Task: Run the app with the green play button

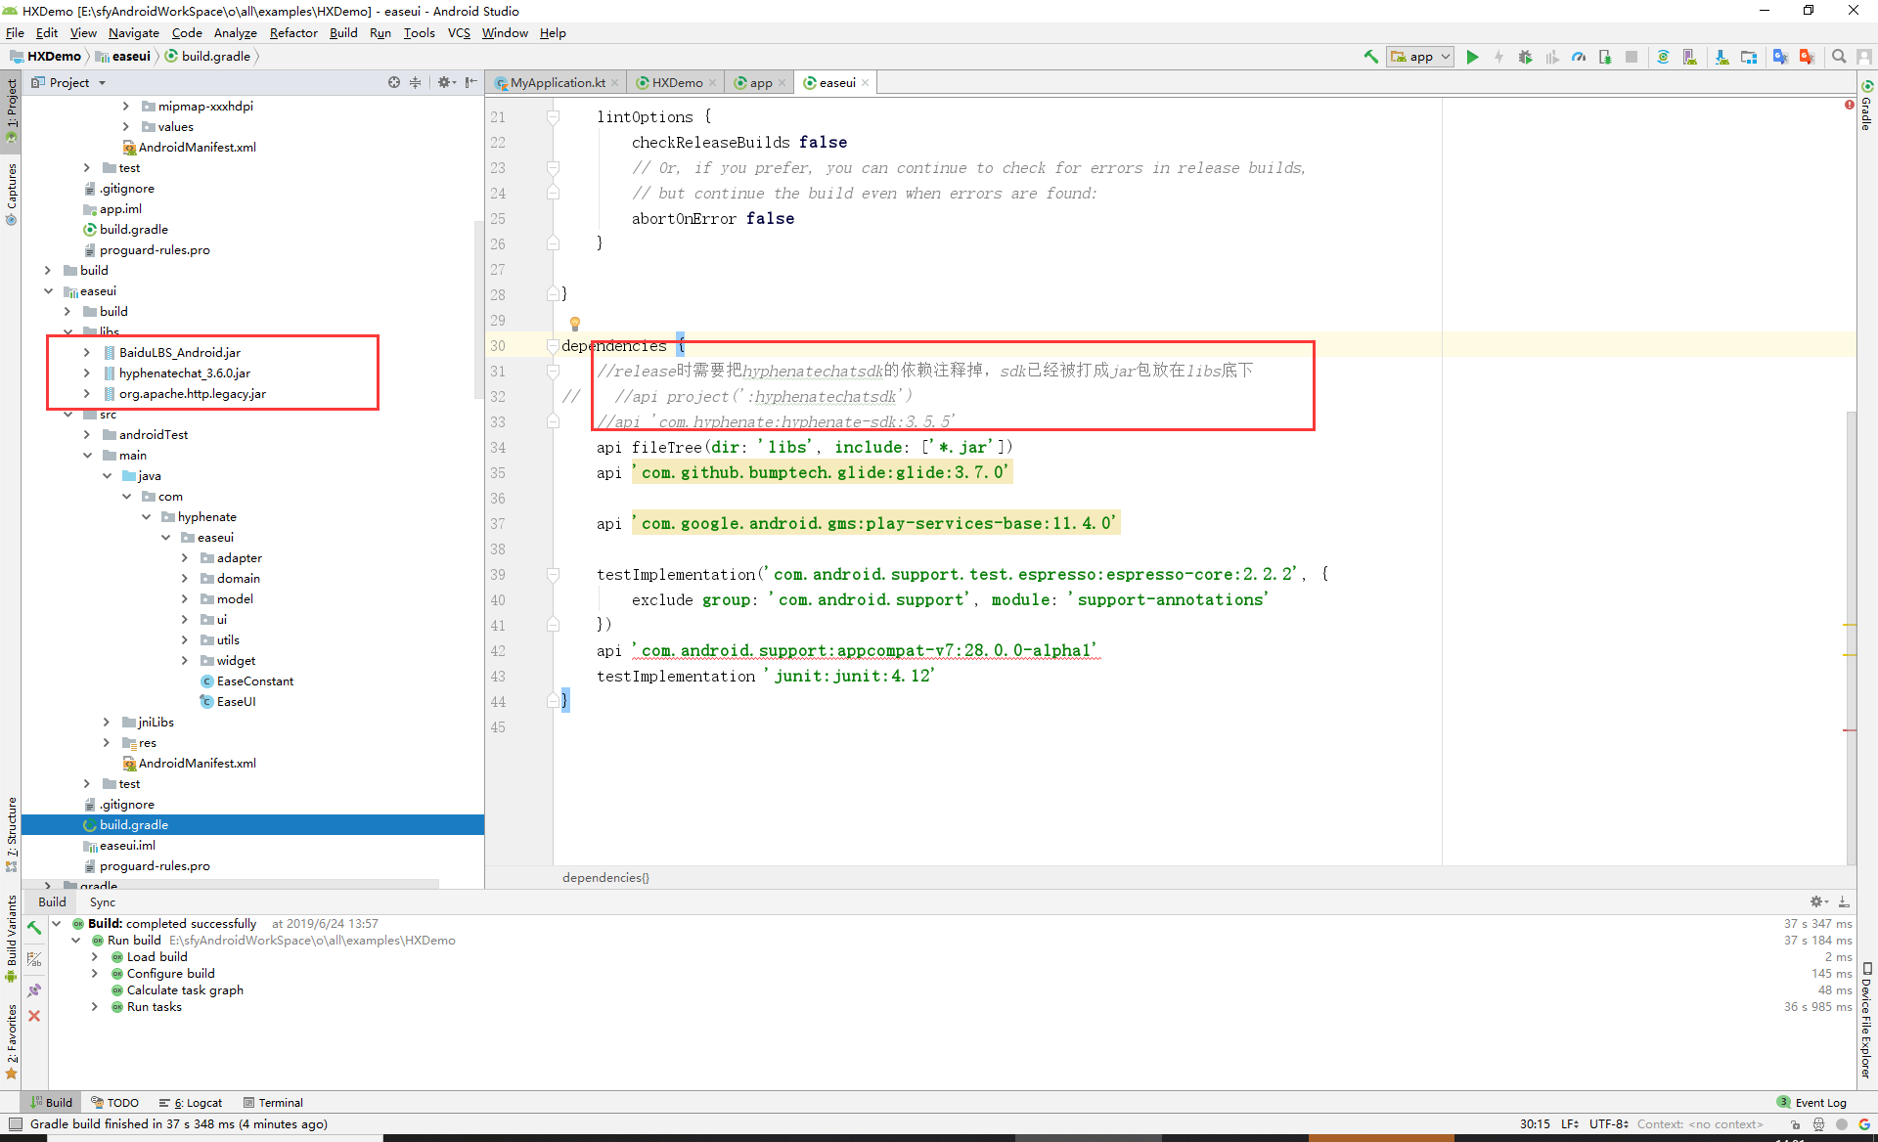Action: click(x=1472, y=57)
